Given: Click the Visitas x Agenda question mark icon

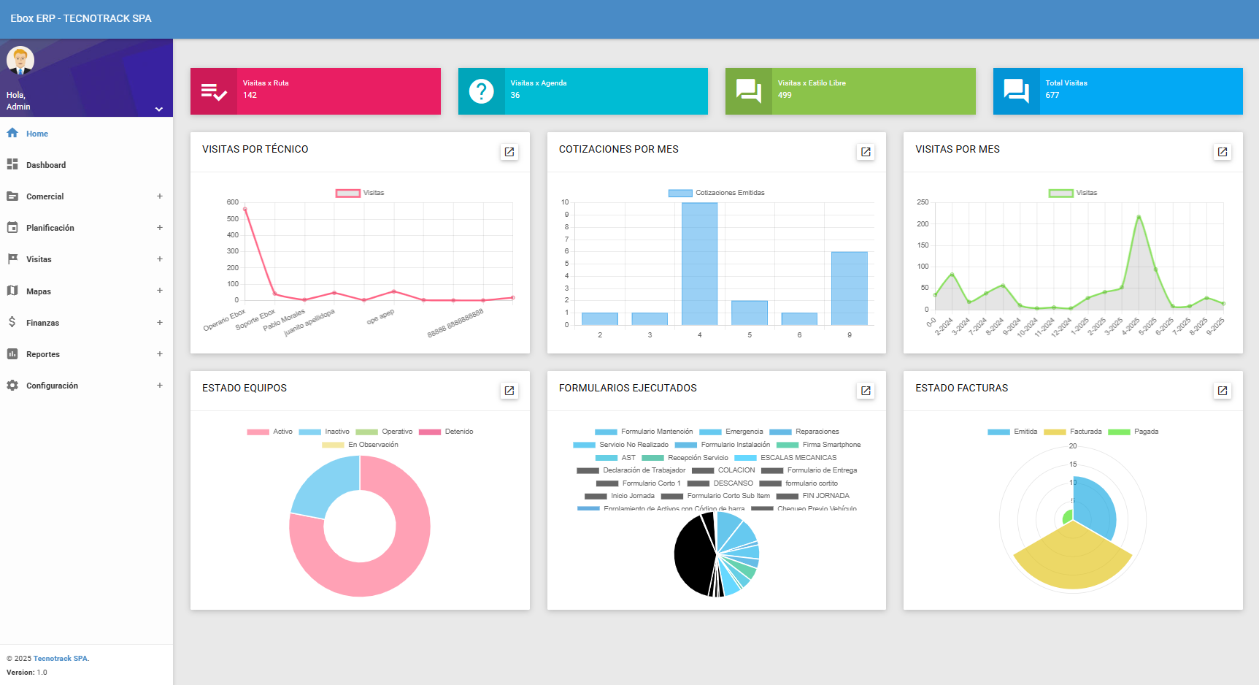Looking at the screenshot, I should [x=481, y=91].
